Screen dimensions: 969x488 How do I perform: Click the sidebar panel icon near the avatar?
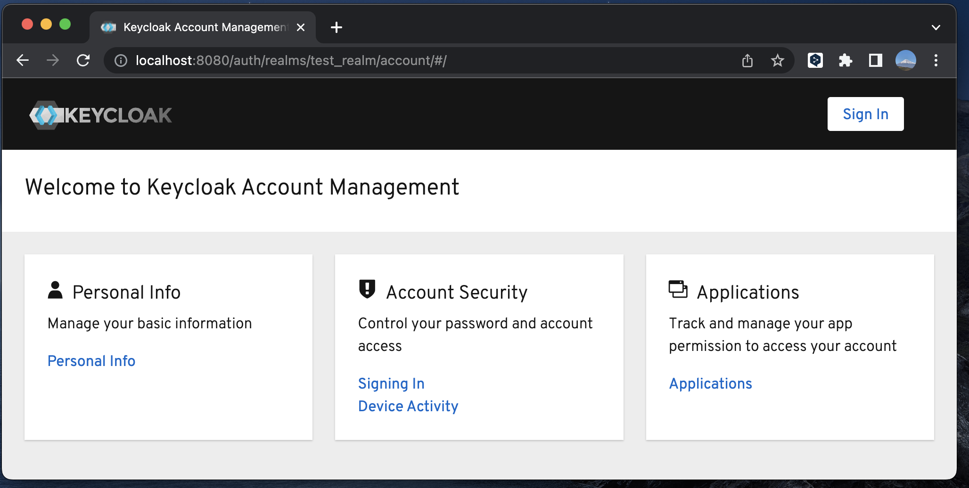point(875,60)
